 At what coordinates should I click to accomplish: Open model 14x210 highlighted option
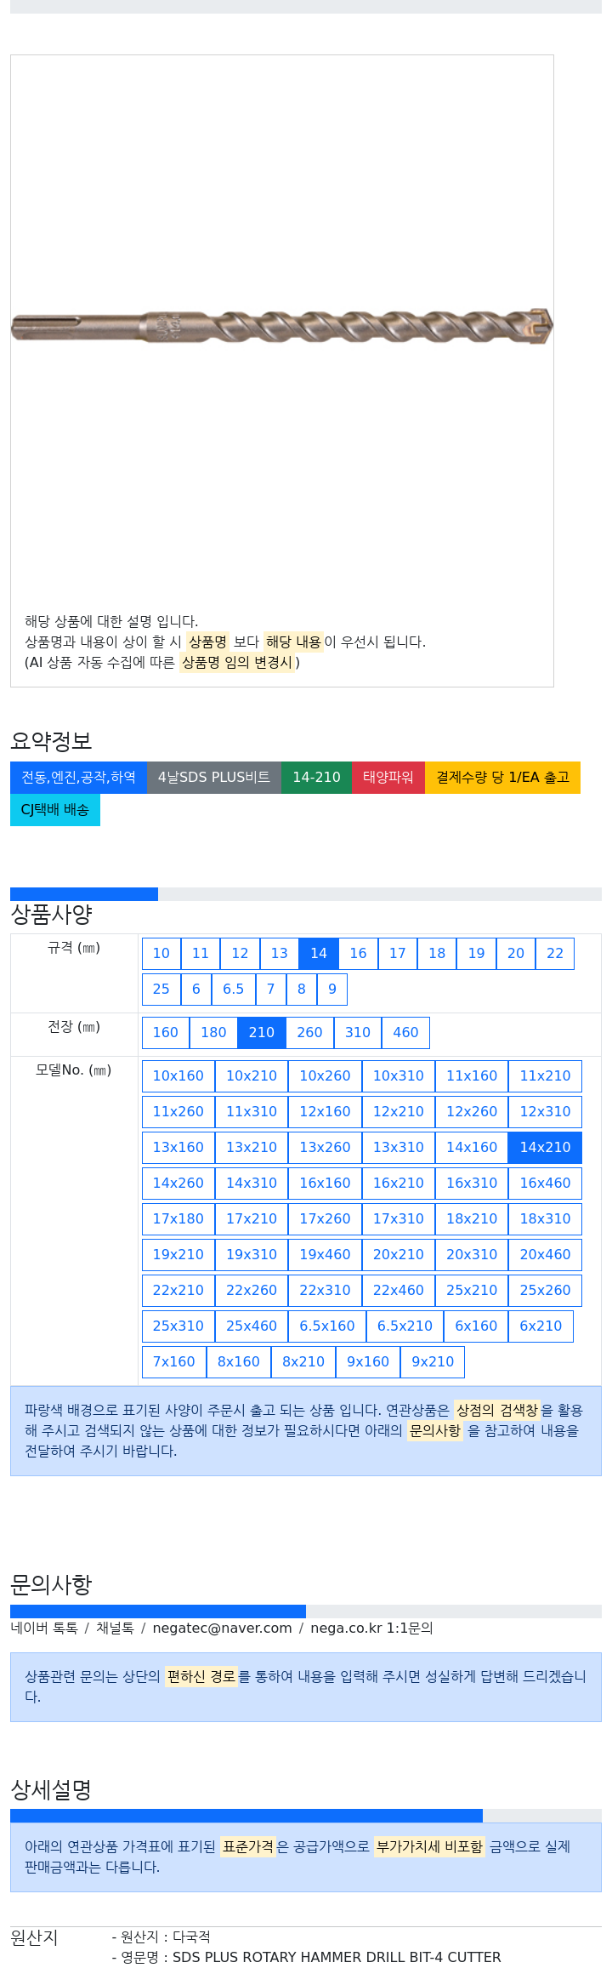coord(546,1148)
